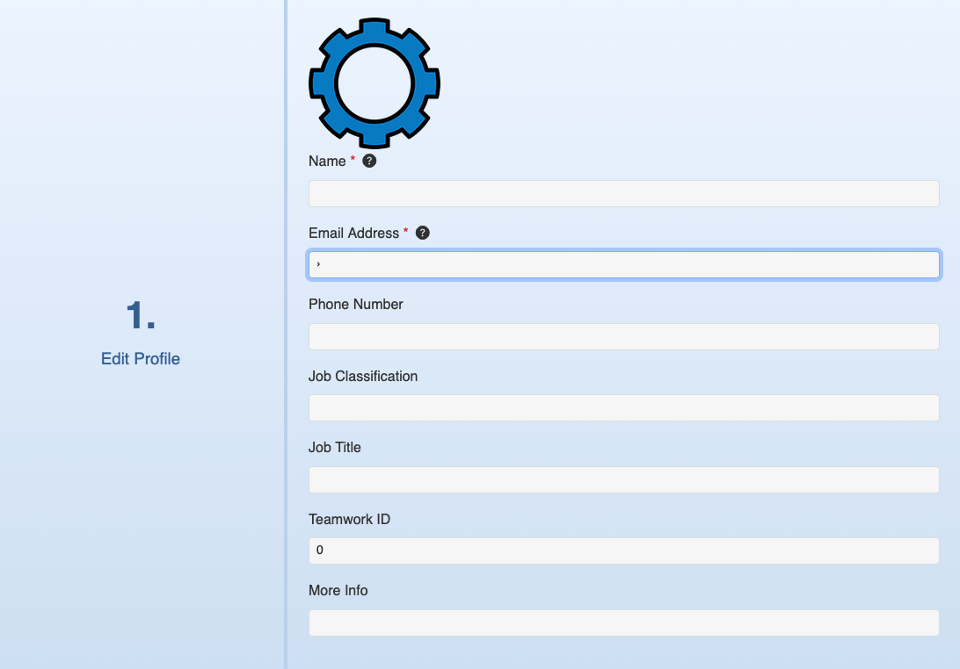The width and height of the screenshot is (960, 669).
Task: Click the Teamwork ID field showing 0
Action: (x=623, y=550)
